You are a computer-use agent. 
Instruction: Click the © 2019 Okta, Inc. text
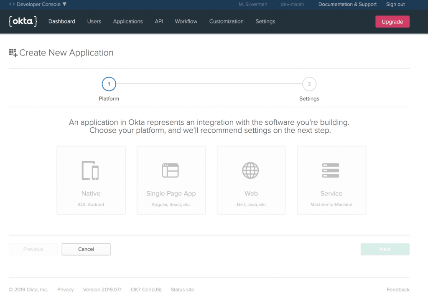coord(28,290)
